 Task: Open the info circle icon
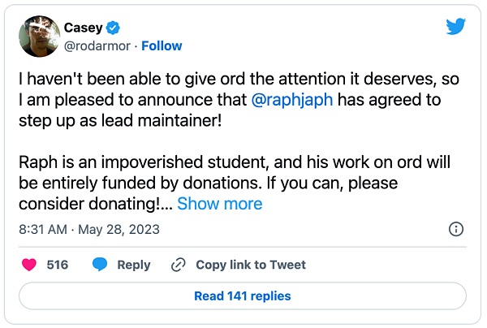[x=456, y=229]
